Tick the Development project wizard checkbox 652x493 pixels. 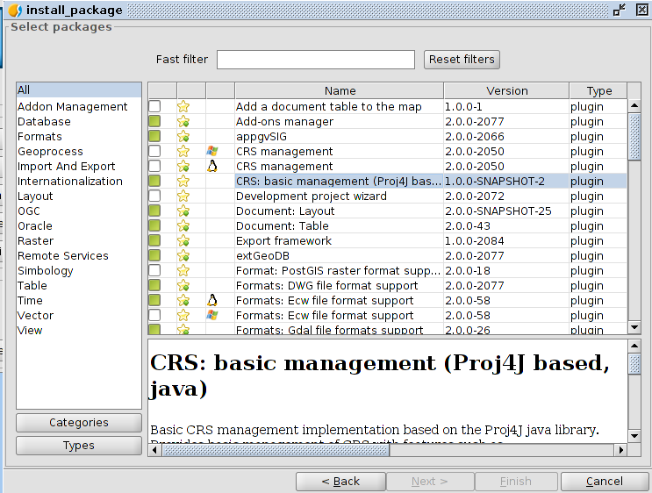(x=154, y=196)
